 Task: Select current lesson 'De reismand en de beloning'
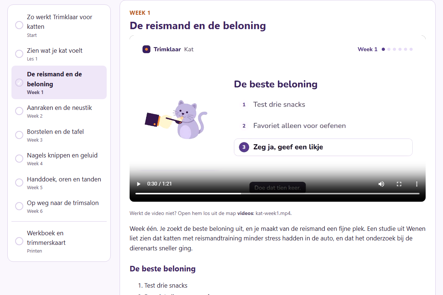pyautogui.click(x=59, y=83)
